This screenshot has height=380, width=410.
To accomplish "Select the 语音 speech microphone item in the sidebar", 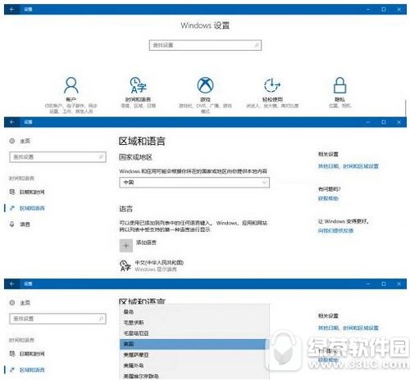I will 20,224.
